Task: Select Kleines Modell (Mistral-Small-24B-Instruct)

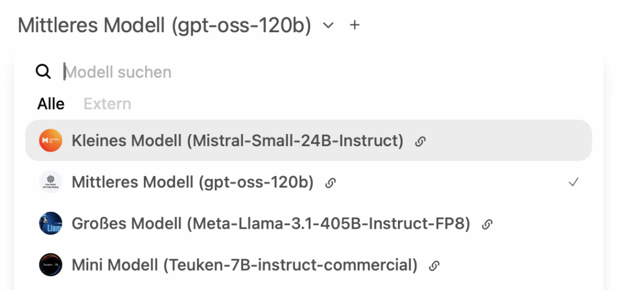Action: 237,141
